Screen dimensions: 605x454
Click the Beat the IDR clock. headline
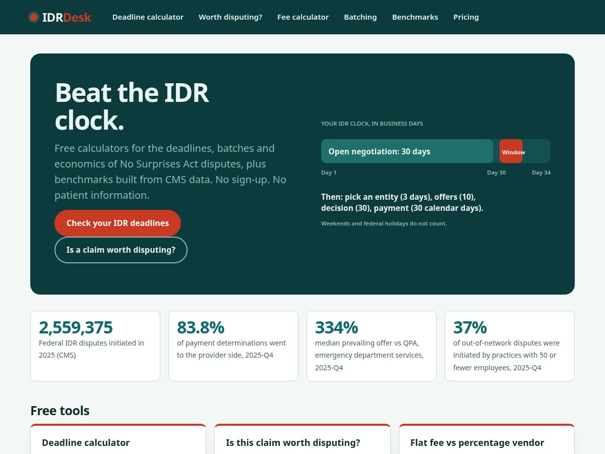(132, 106)
